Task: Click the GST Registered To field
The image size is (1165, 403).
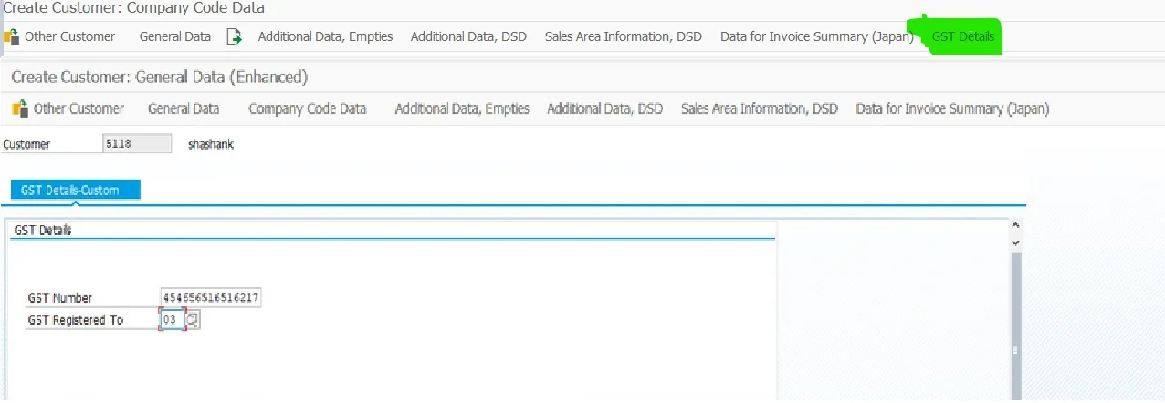Action: coord(172,320)
